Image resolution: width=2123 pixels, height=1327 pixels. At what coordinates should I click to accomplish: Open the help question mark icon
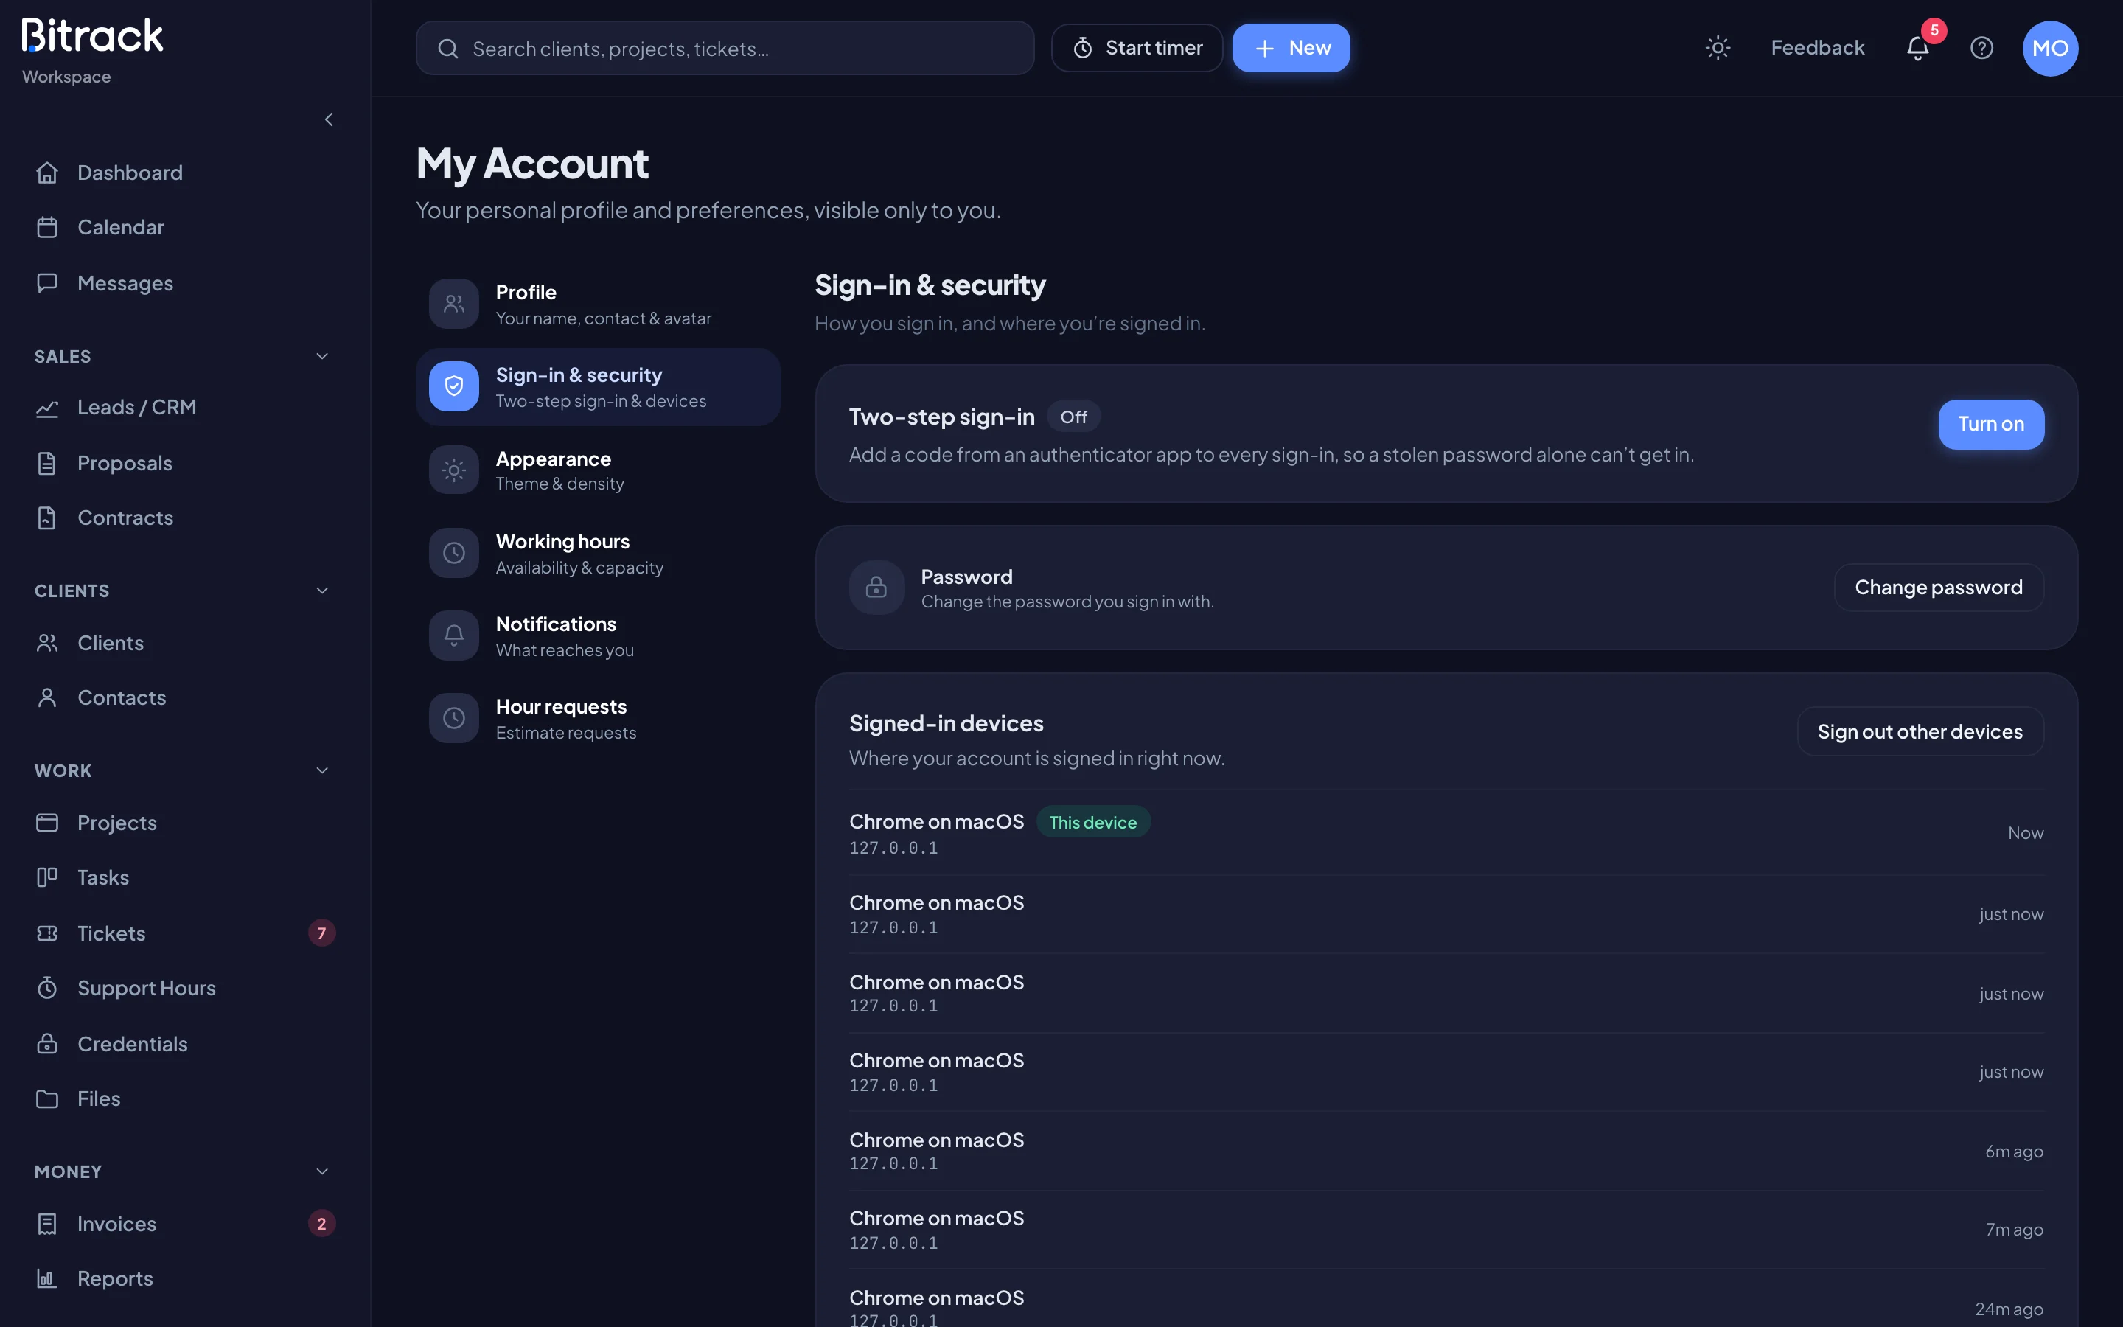(1981, 47)
